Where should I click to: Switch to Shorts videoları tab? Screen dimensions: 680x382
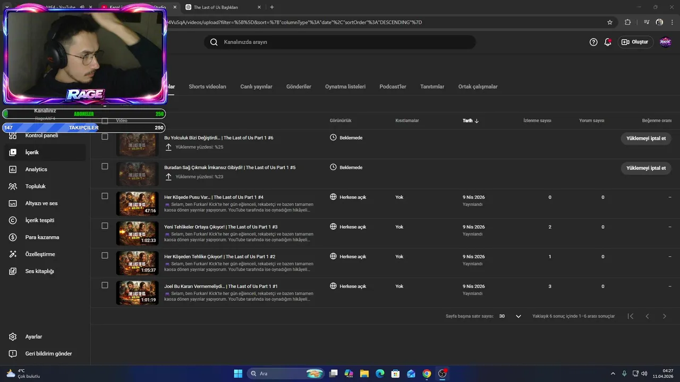click(207, 86)
